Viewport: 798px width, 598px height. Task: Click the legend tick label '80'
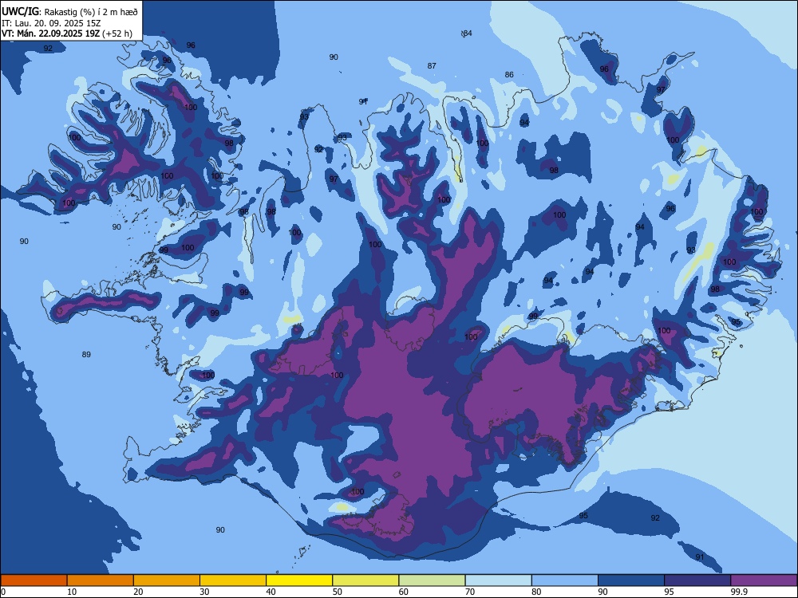(536, 592)
